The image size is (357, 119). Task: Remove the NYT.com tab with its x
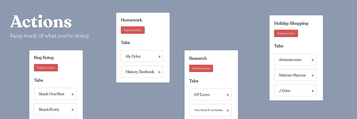(x=228, y=95)
